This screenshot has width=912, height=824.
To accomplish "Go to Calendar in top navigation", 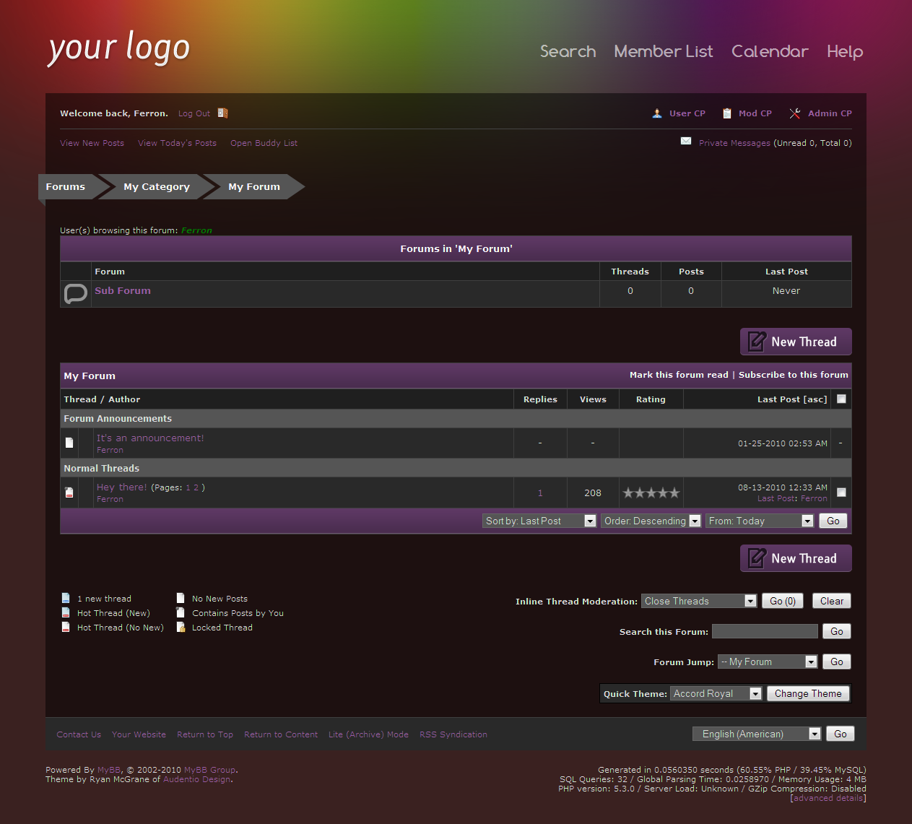I will click(x=769, y=51).
